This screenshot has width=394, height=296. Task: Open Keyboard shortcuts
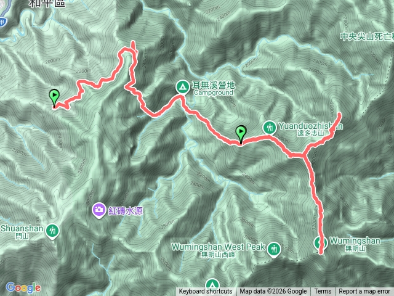[206, 292]
